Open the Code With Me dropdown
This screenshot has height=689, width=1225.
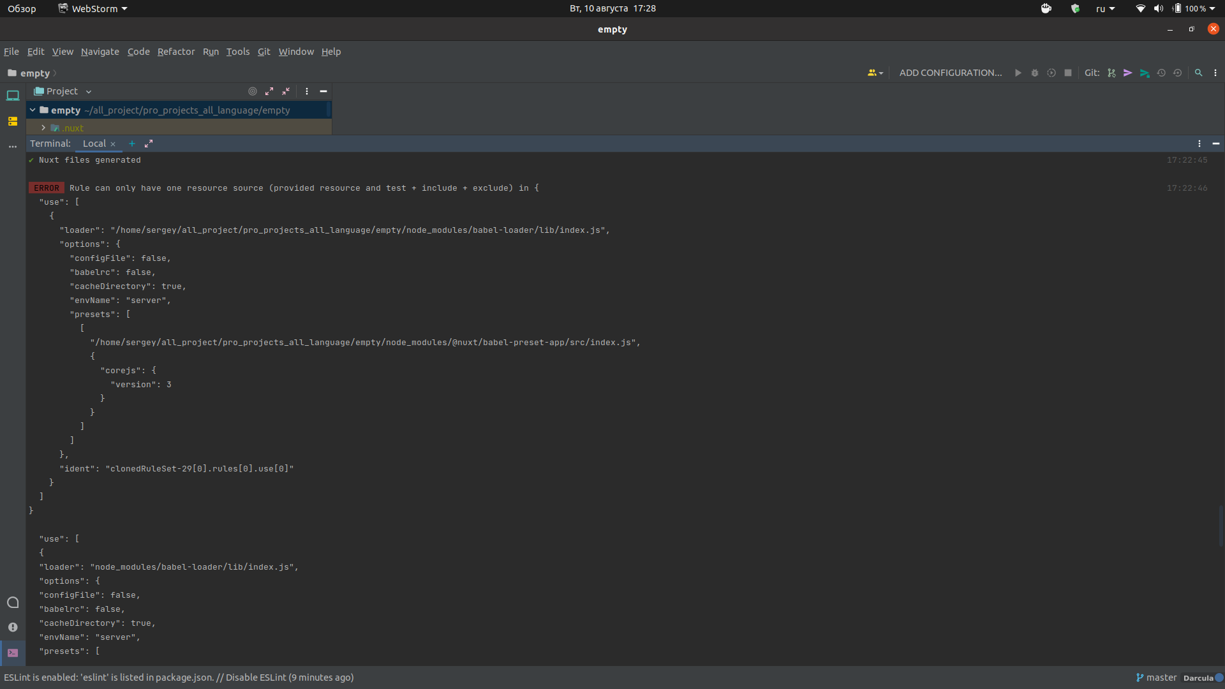[x=875, y=73]
